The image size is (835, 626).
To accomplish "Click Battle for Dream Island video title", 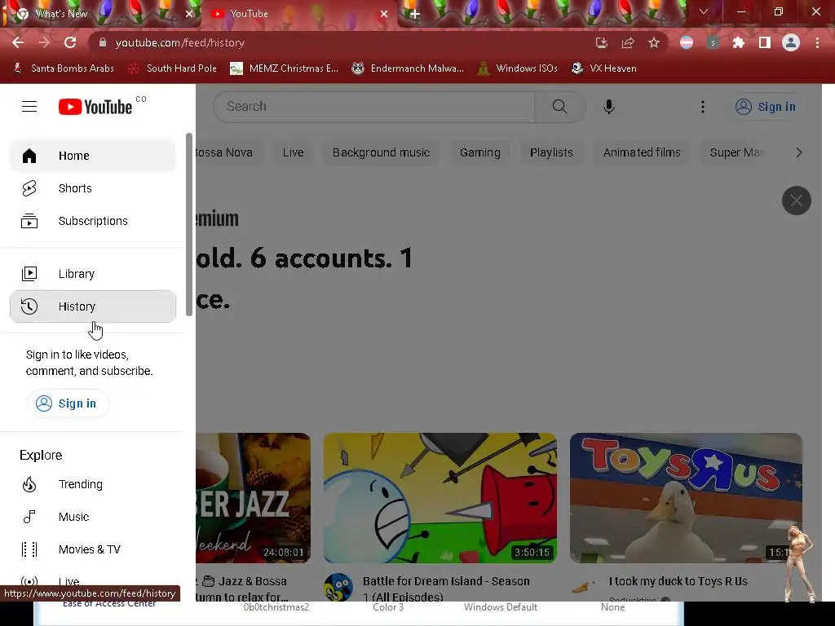I will (x=446, y=589).
